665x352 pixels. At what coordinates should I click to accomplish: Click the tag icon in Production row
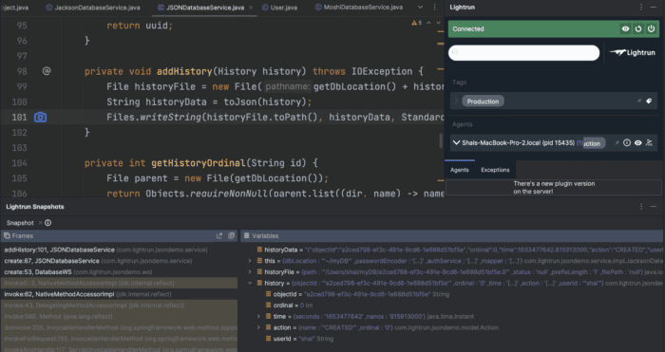coord(649,102)
